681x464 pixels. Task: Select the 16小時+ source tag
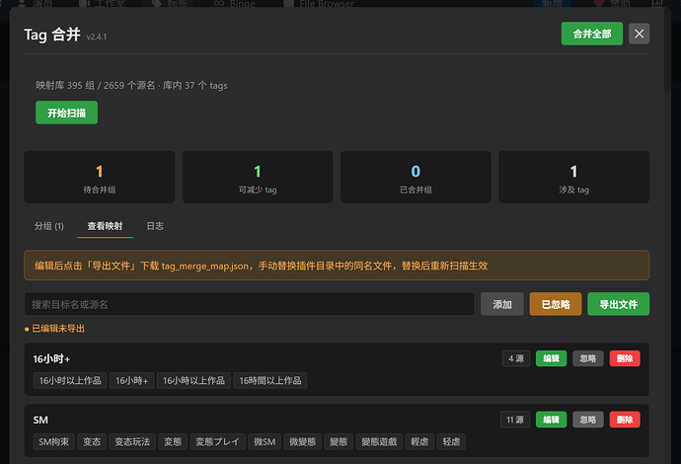[x=131, y=381]
